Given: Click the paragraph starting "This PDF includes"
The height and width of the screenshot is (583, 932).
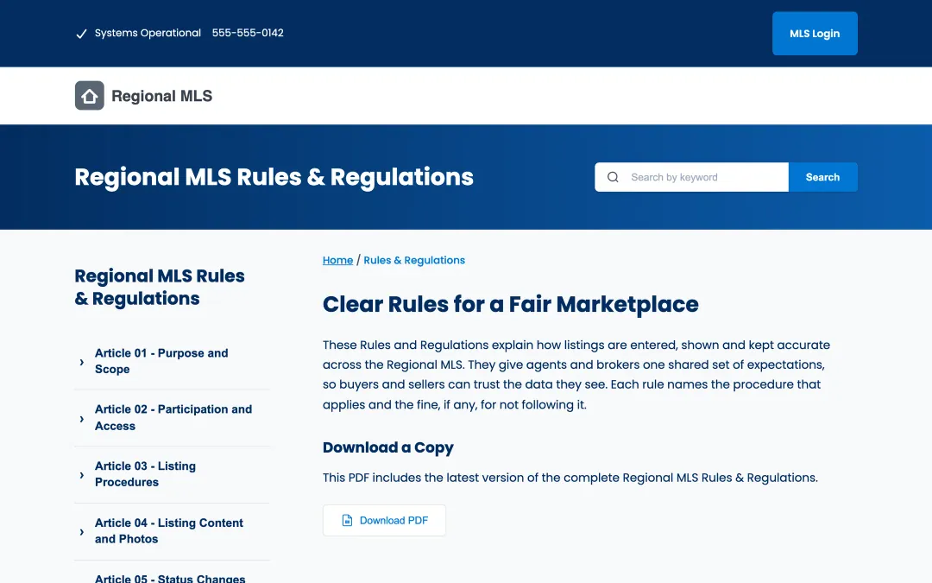Looking at the screenshot, I should coord(570,478).
